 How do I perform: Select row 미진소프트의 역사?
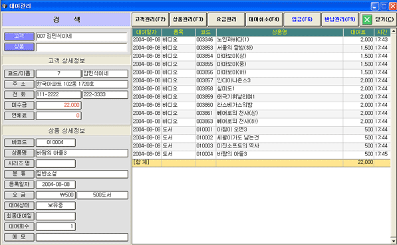pos(261,145)
